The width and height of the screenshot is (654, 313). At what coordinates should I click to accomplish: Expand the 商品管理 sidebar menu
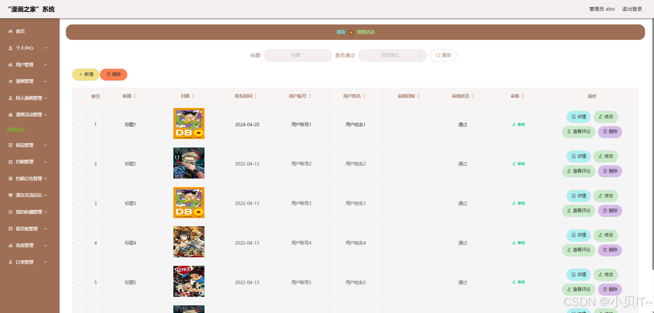pyautogui.click(x=30, y=145)
